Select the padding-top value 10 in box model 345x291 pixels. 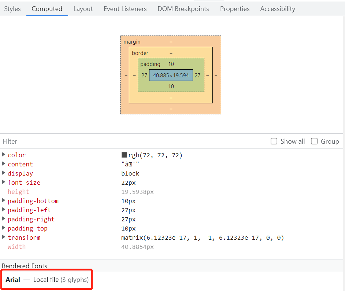pyautogui.click(x=171, y=64)
